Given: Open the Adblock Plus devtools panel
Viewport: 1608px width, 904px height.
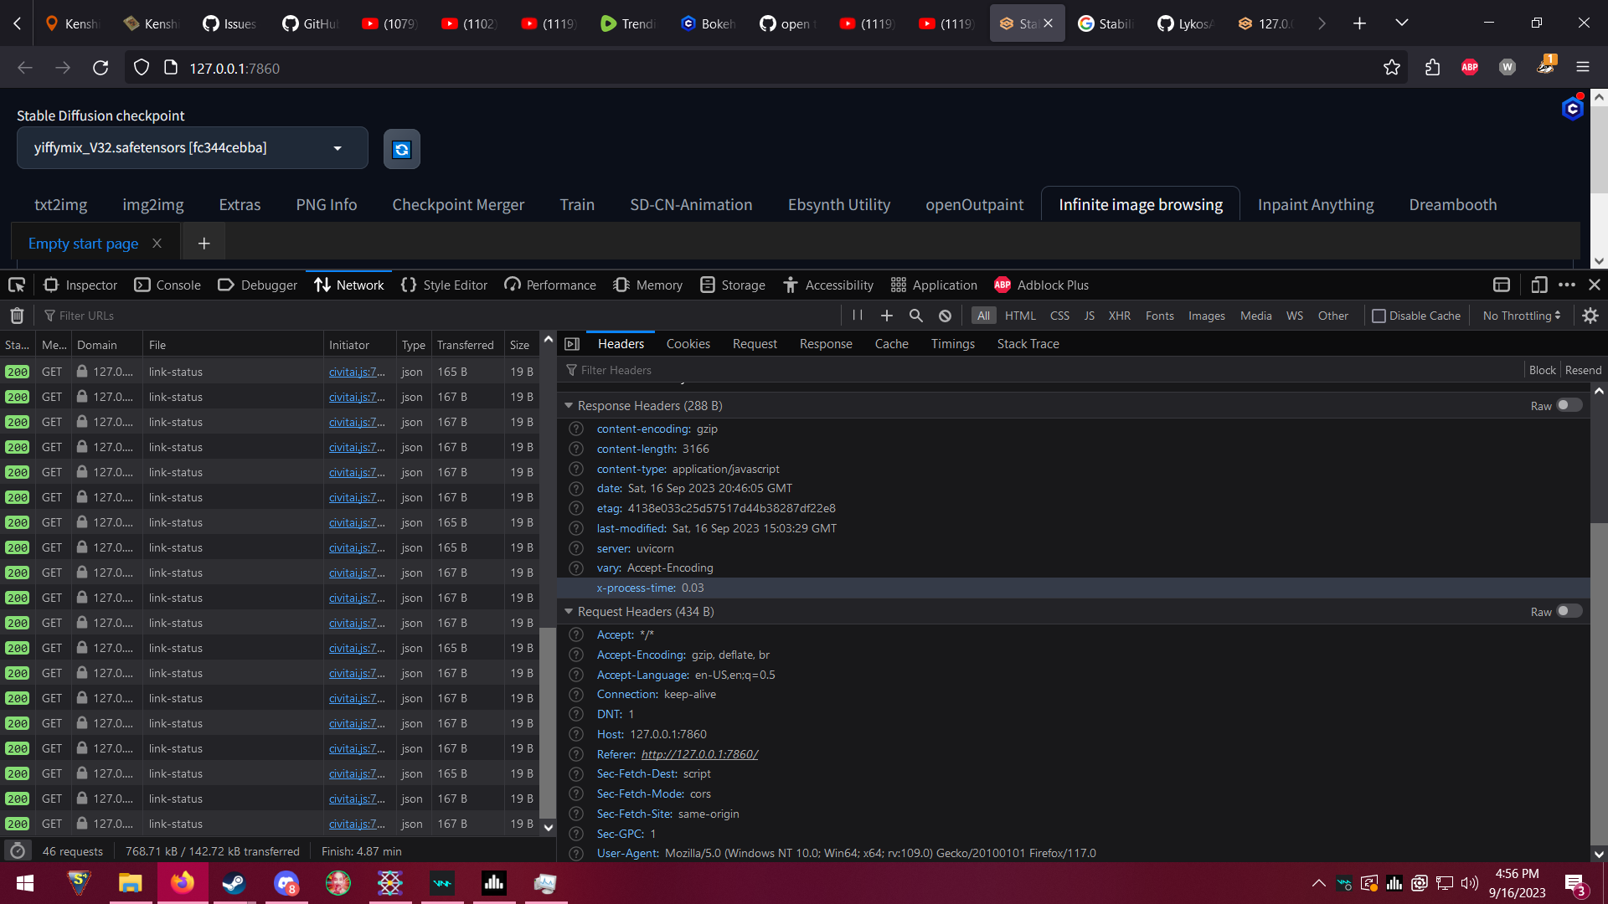Looking at the screenshot, I should pyautogui.click(x=1041, y=285).
